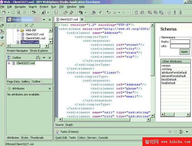Viewport: 192px width, 146px height.
Task: Open the New wizard dropdown arrow
Action: [x=8, y=13]
